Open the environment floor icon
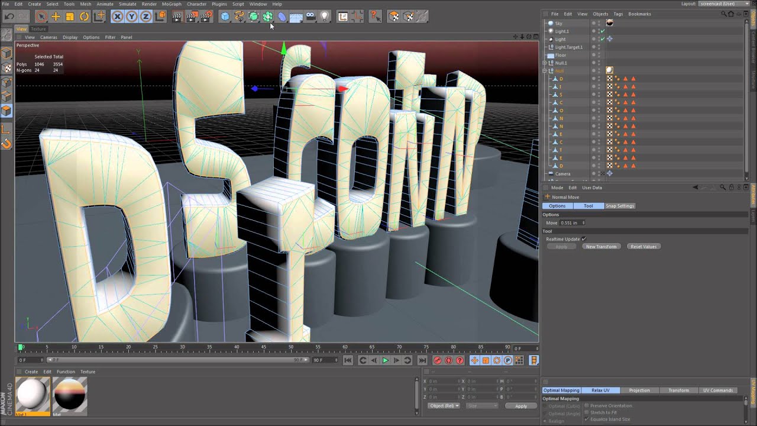 296,17
